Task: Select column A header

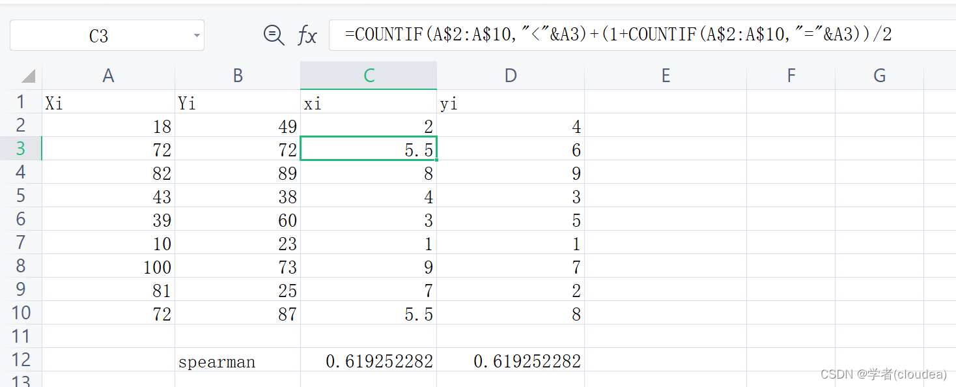Action: (x=108, y=76)
